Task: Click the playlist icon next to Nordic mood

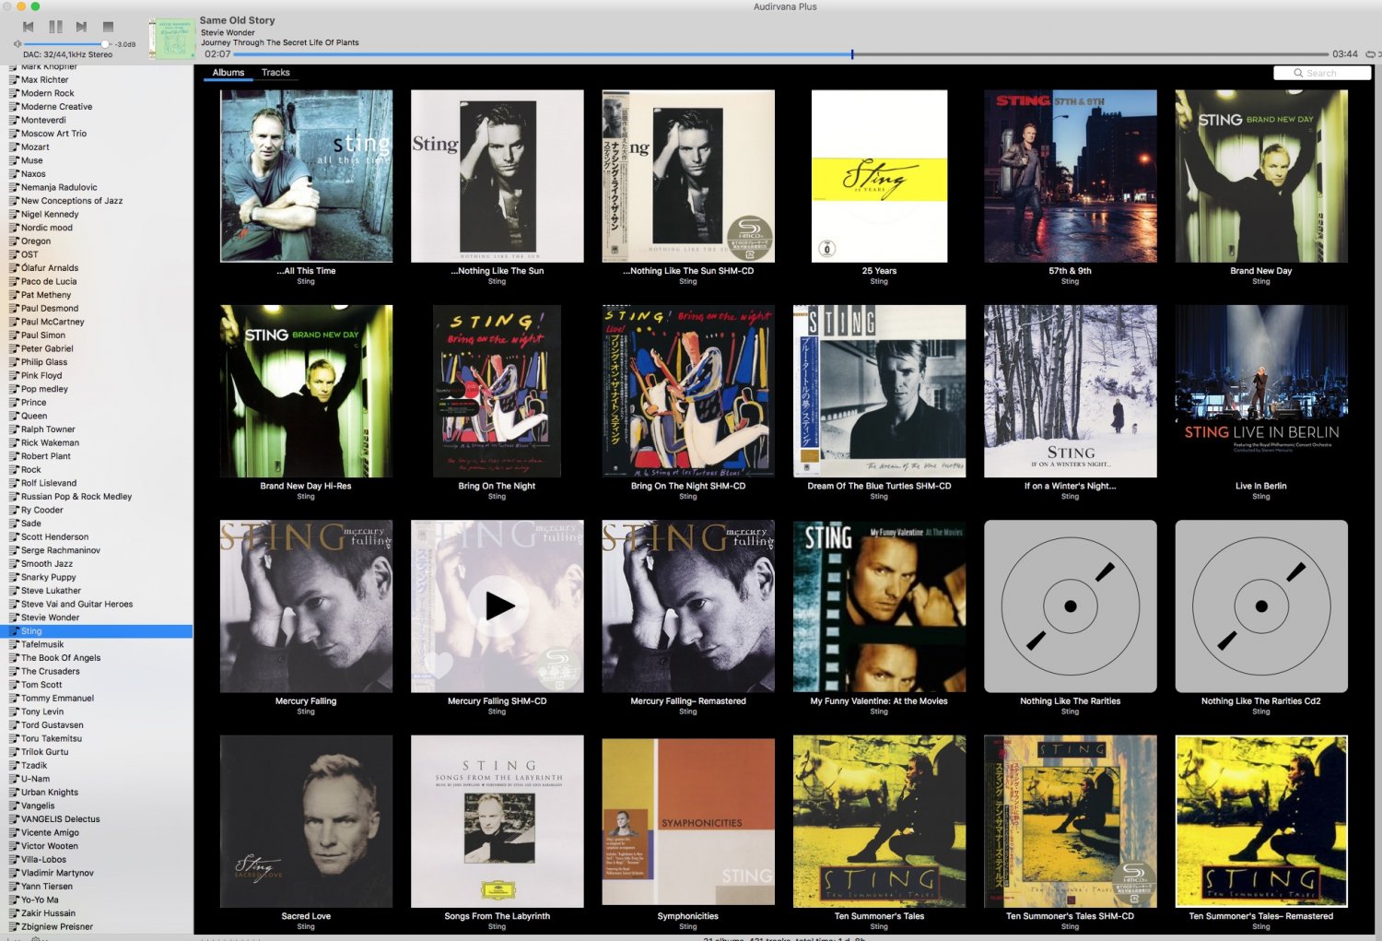Action: tap(13, 228)
